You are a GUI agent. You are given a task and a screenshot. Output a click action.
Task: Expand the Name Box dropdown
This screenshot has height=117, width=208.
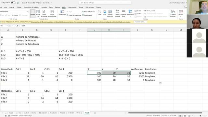click(7, 26)
